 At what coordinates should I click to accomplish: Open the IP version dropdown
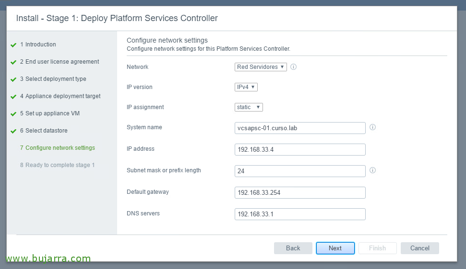coord(246,87)
